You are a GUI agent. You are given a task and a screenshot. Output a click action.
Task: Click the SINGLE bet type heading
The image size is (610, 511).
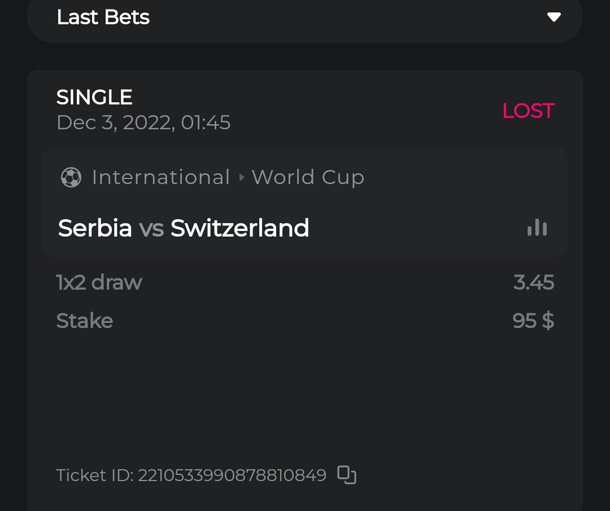pos(94,97)
